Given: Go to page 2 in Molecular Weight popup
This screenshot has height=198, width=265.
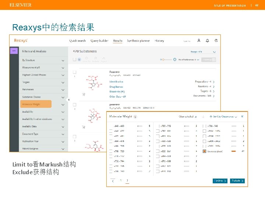Looking at the screenshot, I should 127,181.
